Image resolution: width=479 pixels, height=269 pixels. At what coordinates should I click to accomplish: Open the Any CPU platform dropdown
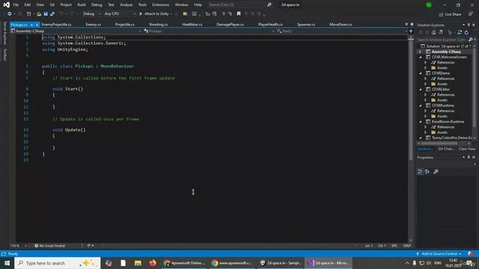120,13
